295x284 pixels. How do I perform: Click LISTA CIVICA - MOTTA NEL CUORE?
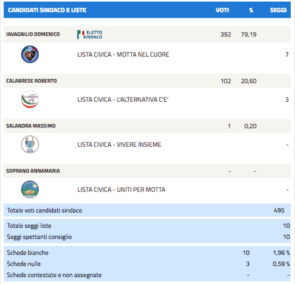click(123, 55)
